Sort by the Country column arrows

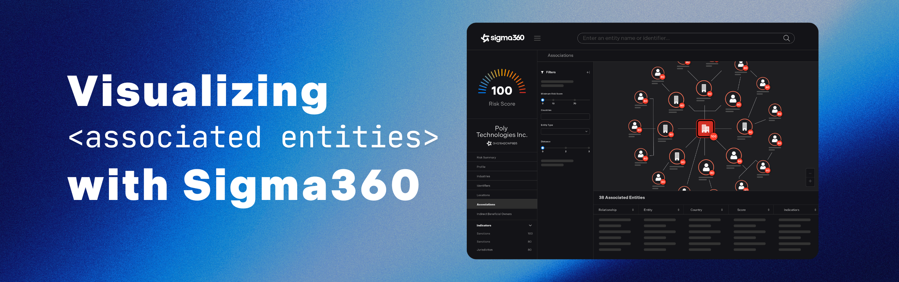point(722,210)
